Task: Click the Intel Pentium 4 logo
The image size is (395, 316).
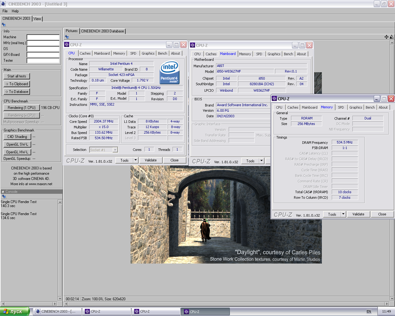Action: 169,73
